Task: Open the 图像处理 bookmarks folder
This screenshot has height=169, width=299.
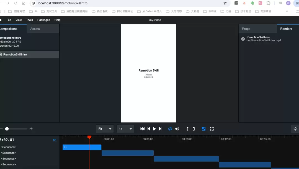Action: 17,11
